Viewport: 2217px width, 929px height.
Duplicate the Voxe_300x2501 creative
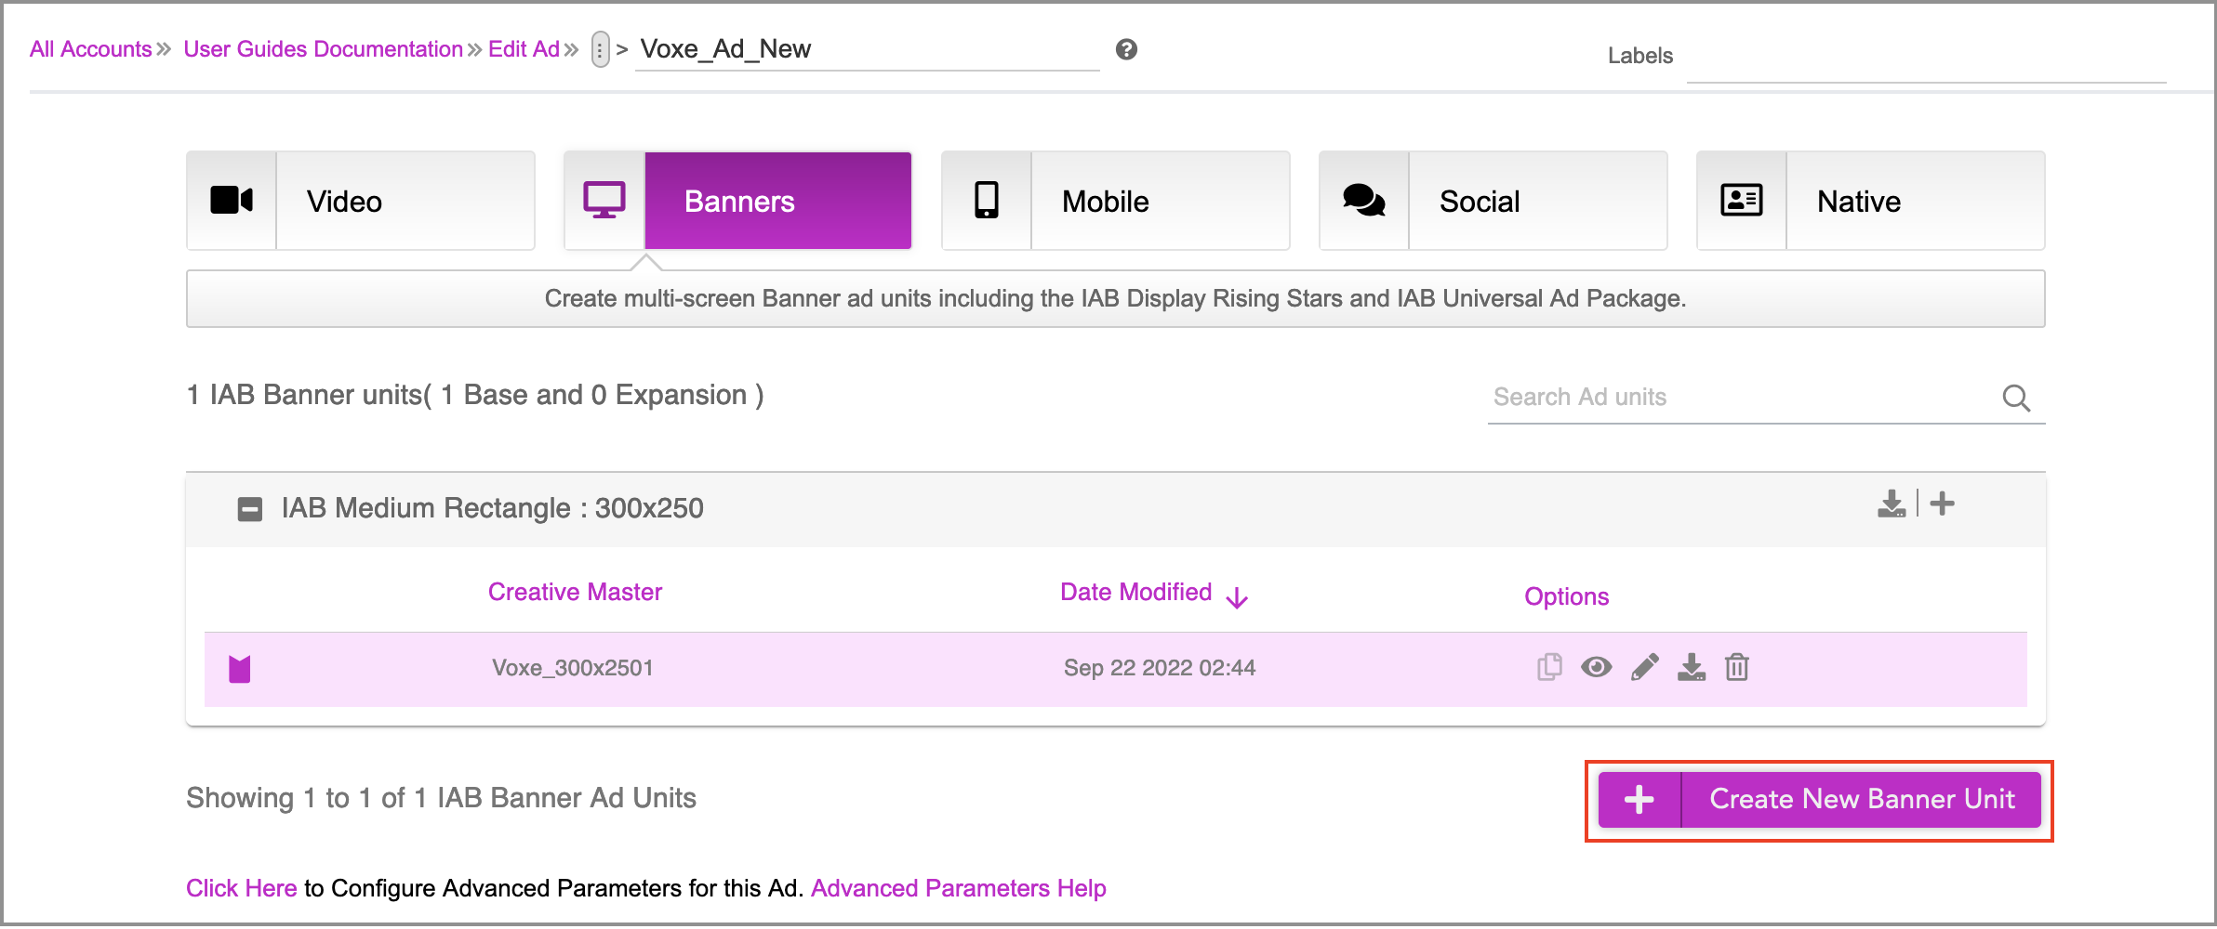coord(1549,667)
